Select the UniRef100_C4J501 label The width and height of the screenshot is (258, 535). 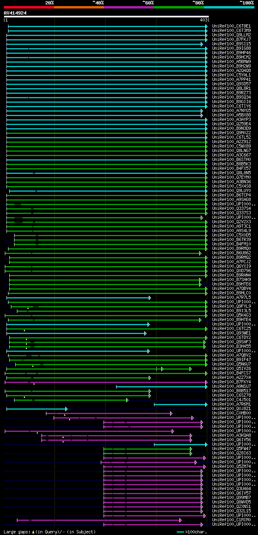(x=231, y=400)
